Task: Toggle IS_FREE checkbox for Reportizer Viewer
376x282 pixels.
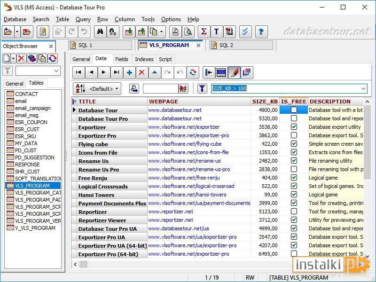Action: 294,219
